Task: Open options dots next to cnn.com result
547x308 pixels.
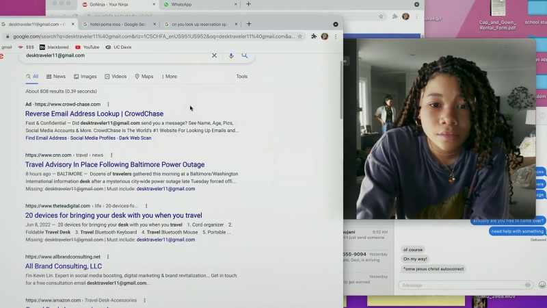Action: pos(111,155)
